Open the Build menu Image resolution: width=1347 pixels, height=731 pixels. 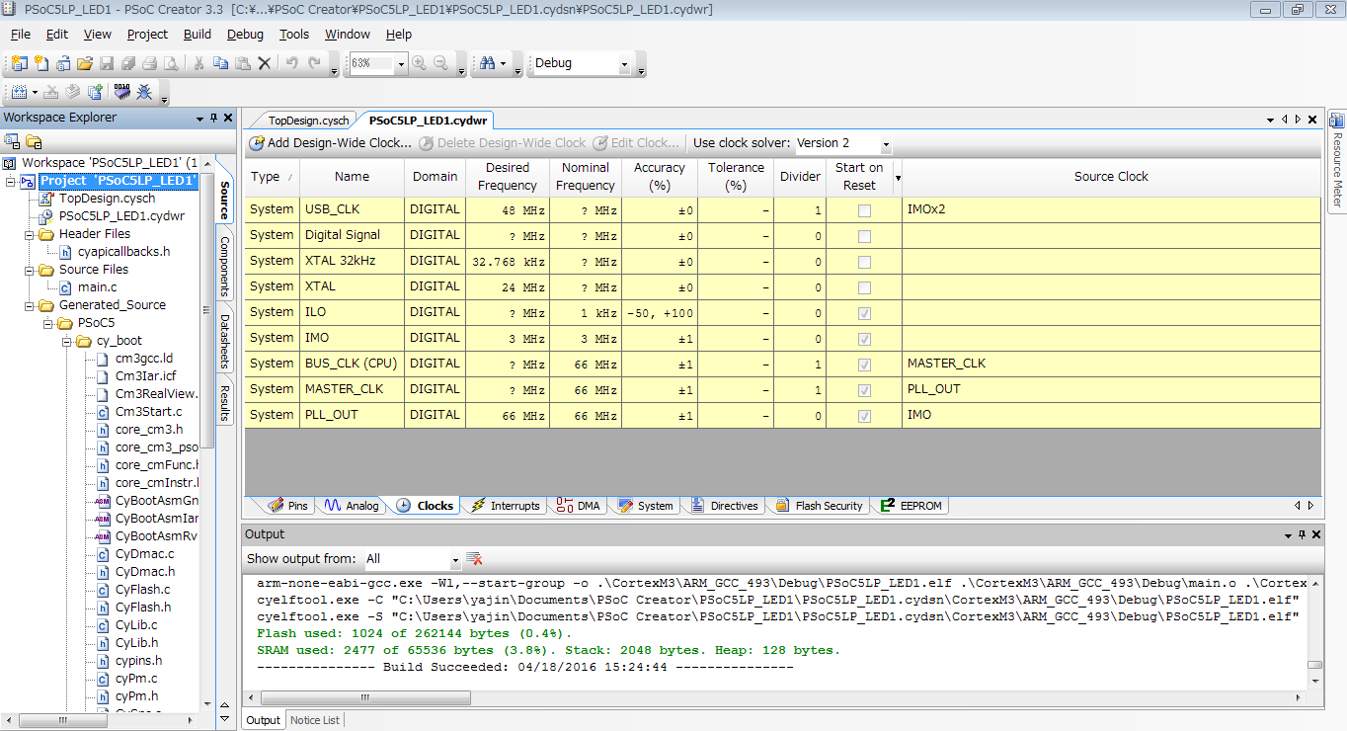tap(198, 34)
